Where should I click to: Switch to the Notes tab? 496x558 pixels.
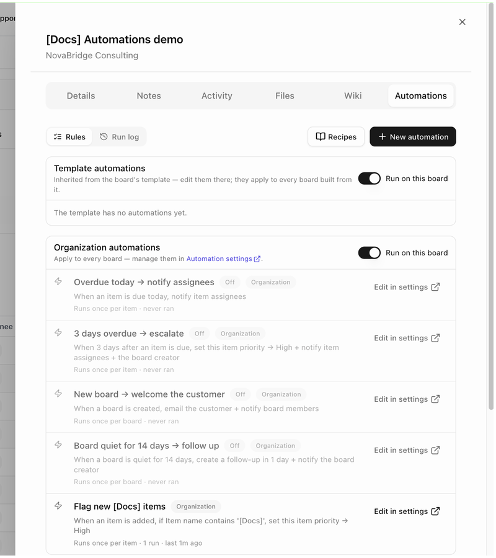149,96
